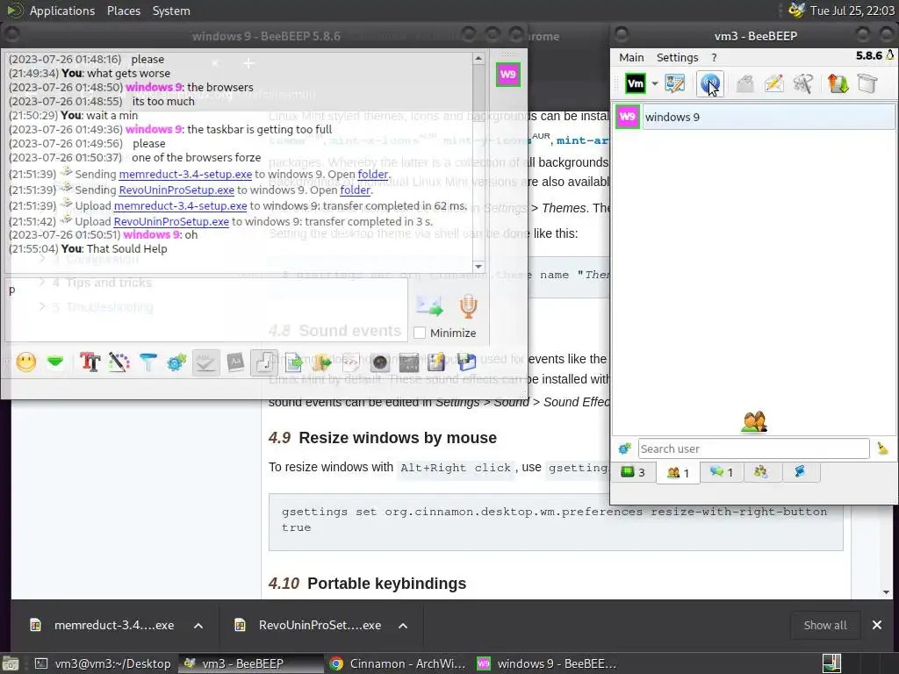Click the dark screen icon in toolbar

coord(408,362)
